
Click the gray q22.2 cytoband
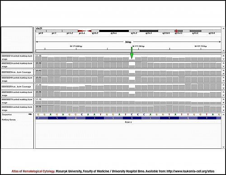[195, 31]
